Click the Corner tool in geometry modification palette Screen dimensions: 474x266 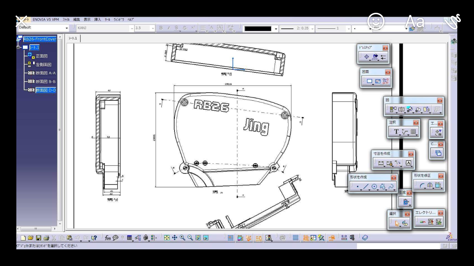[x=422, y=185]
